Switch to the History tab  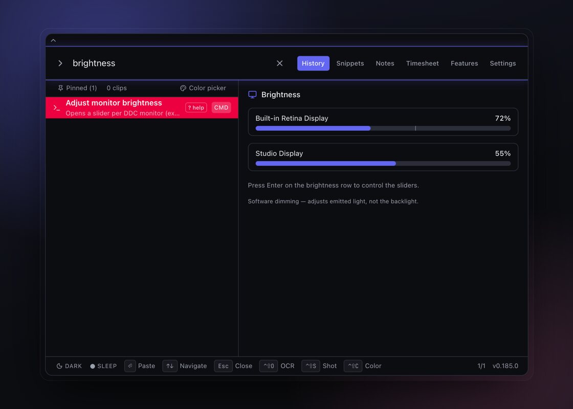click(313, 63)
